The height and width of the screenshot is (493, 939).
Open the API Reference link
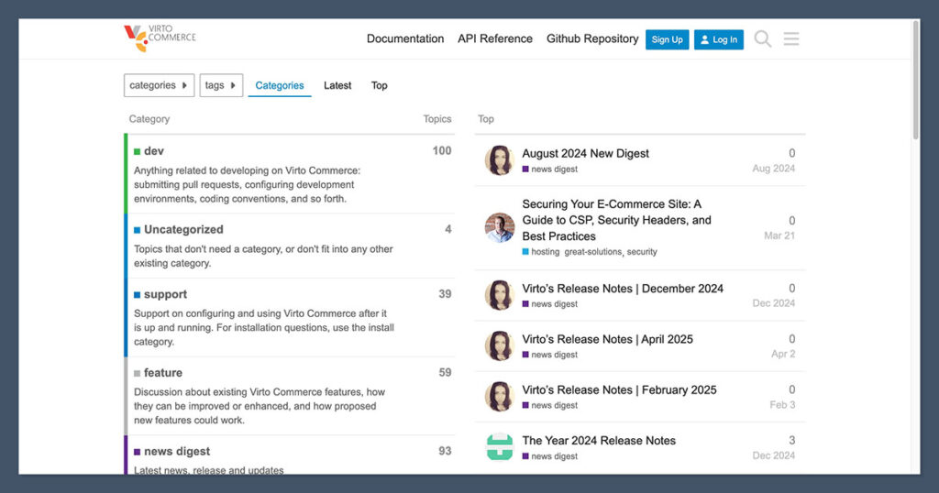click(x=494, y=38)
